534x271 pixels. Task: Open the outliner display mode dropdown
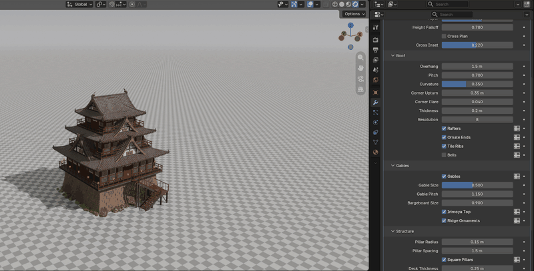pyautogui.click(x=392, y=5)
